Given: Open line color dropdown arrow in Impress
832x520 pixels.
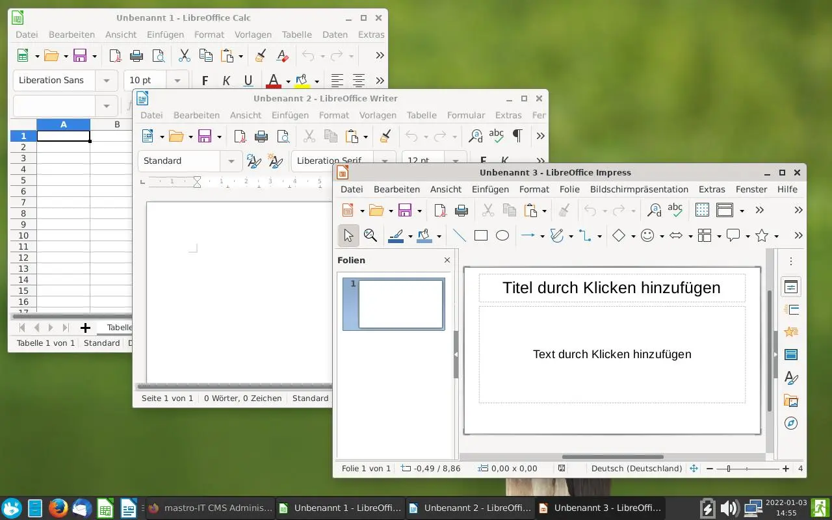Looking at the screenshot, I should (x=410, y=237).
